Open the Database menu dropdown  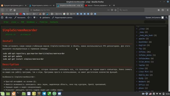click(x=32, y=22)
